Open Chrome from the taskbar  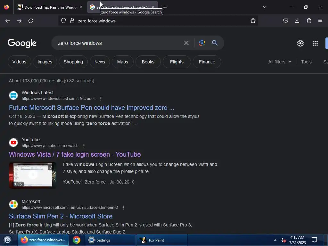pos(77,240)
